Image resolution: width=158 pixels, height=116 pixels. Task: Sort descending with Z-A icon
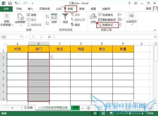tap(47, 23)
